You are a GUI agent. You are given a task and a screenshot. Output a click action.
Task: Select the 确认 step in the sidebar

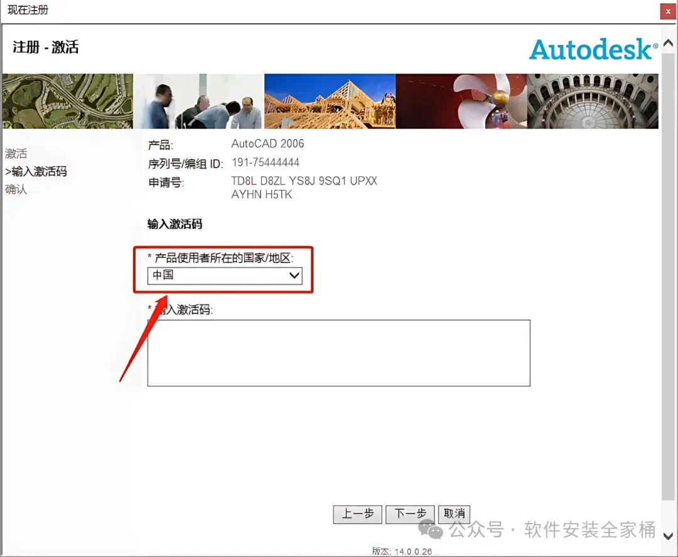(x=16, y=189)
